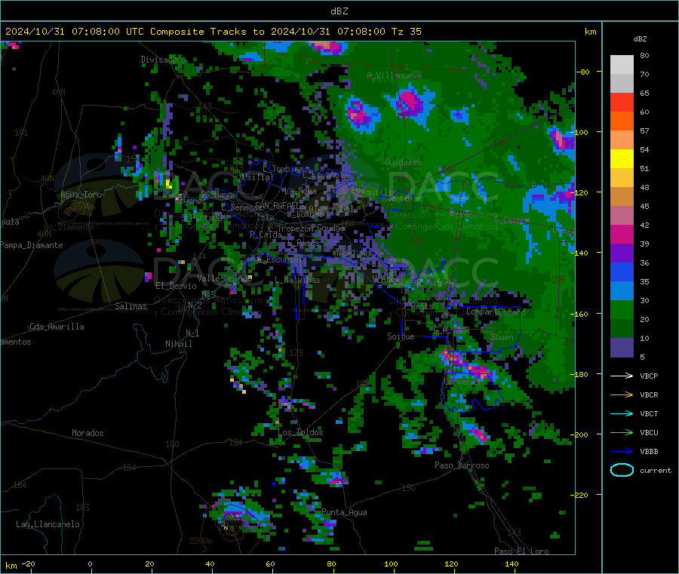
Task: Select the magenta 39-42 dBZ swatch
Action: pyautogui.click(x=622, y=234)
